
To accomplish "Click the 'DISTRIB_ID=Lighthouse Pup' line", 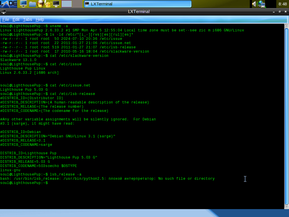I will click(x=29, y=153).
